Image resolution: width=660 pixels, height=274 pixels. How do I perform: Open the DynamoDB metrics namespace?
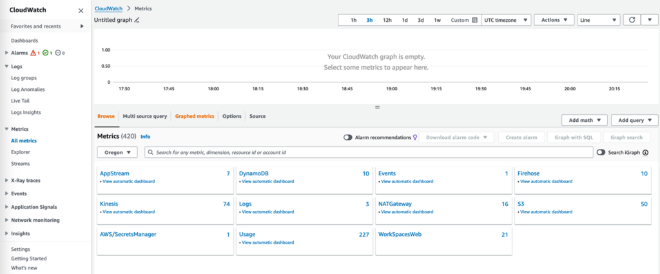click(254, 173)
